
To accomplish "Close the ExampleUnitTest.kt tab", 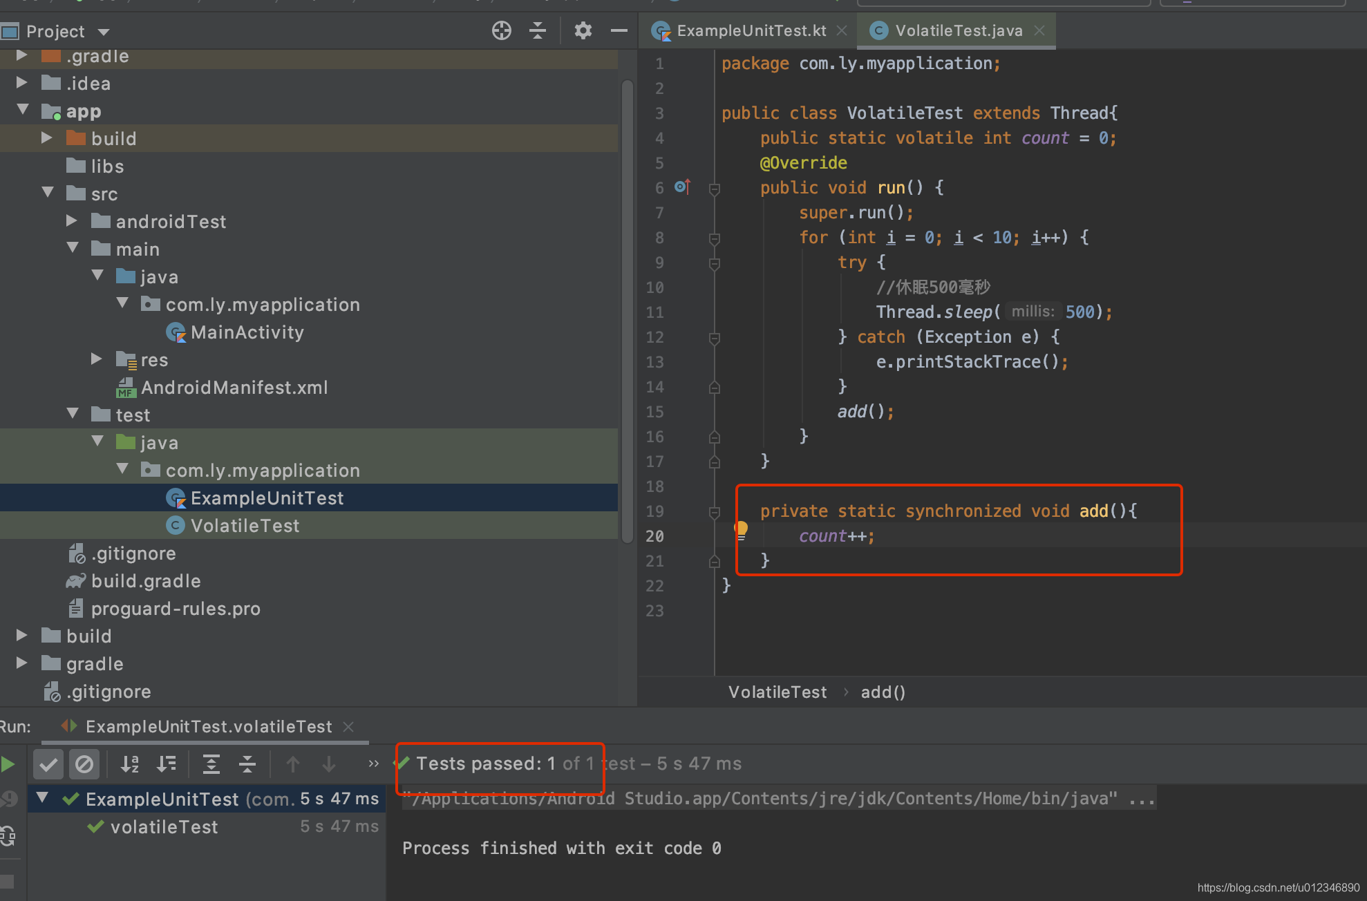I will click(x=842, y=30).
